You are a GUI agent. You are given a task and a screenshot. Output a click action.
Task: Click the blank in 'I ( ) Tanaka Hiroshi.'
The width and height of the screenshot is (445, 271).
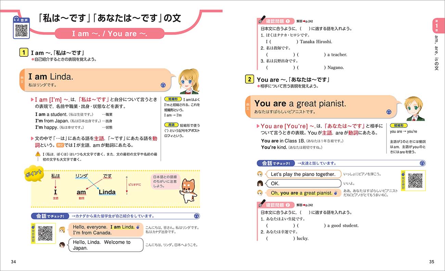pos(283,42)
